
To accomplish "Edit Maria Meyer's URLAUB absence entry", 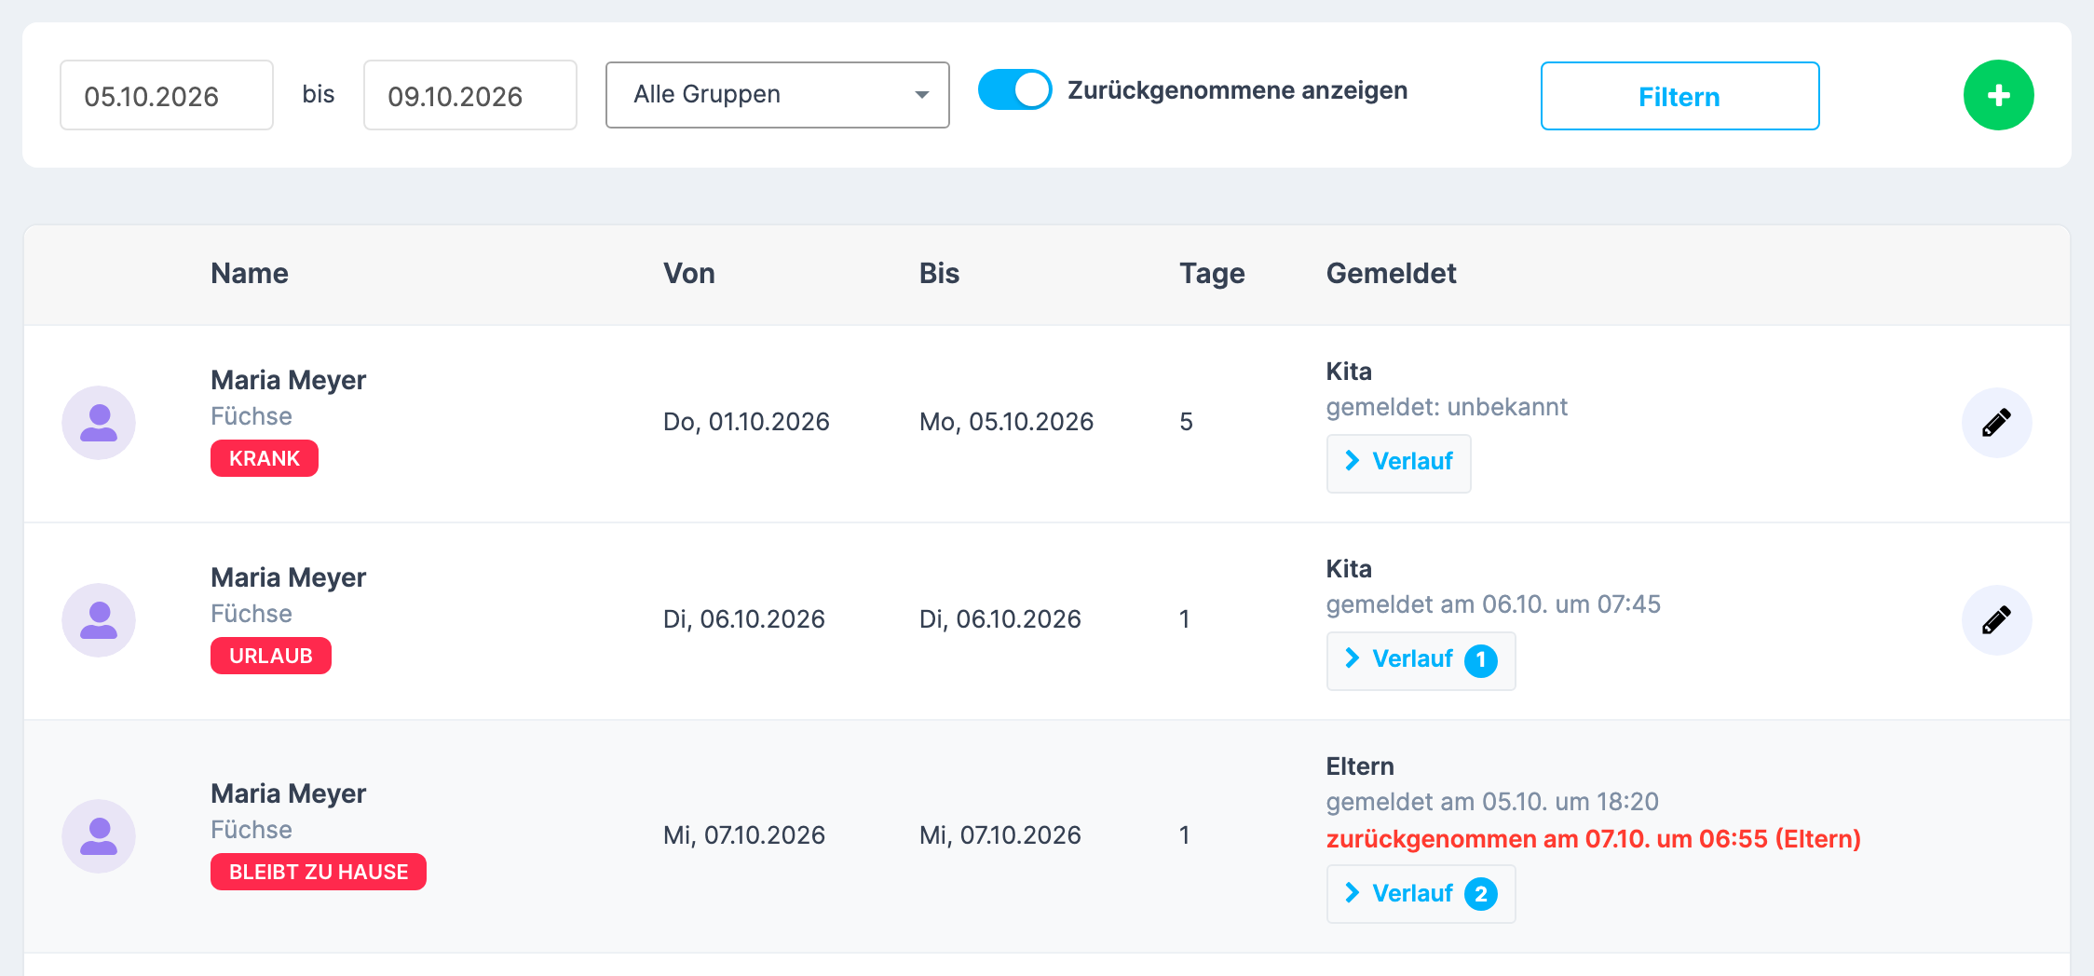I will pos(1996,620).
